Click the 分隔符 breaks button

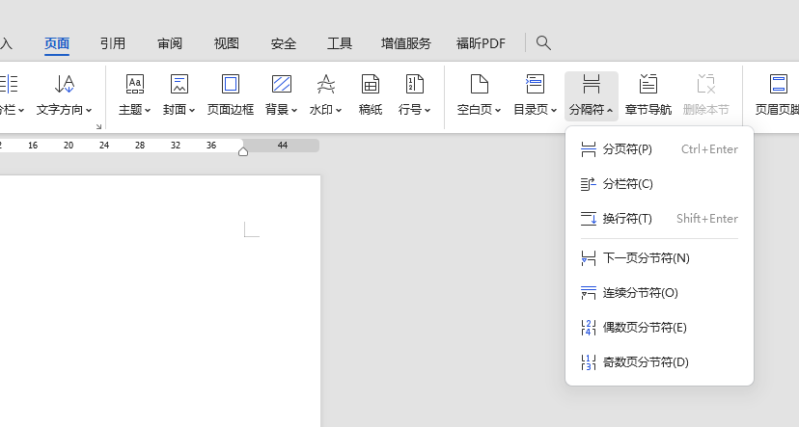click(592, 96)
